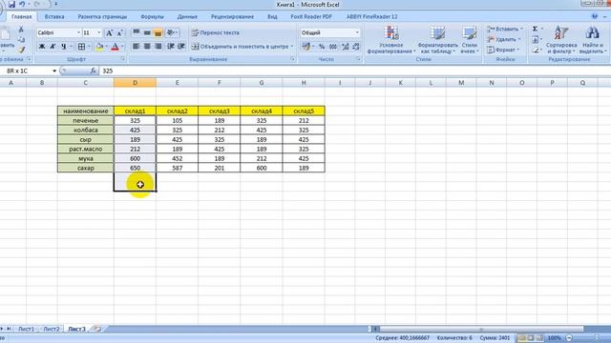611x343 pixels.
Task: Switch to sheet Лист1
Action: (x=26, y=329)
